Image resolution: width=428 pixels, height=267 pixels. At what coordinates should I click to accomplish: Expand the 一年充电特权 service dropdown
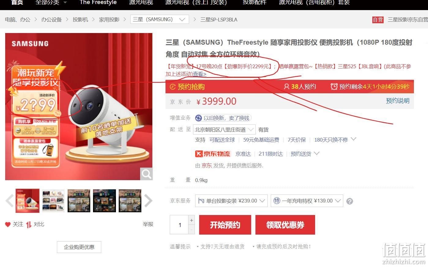[x=307, y=201]
